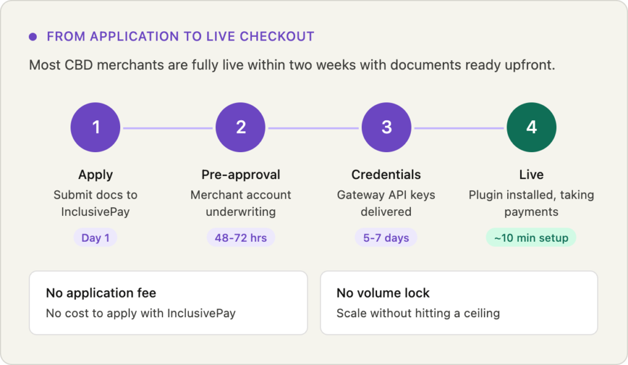Click the Live step title
Image resolution: width=628 pixels, height=365 pixels.
click(531, 175)
